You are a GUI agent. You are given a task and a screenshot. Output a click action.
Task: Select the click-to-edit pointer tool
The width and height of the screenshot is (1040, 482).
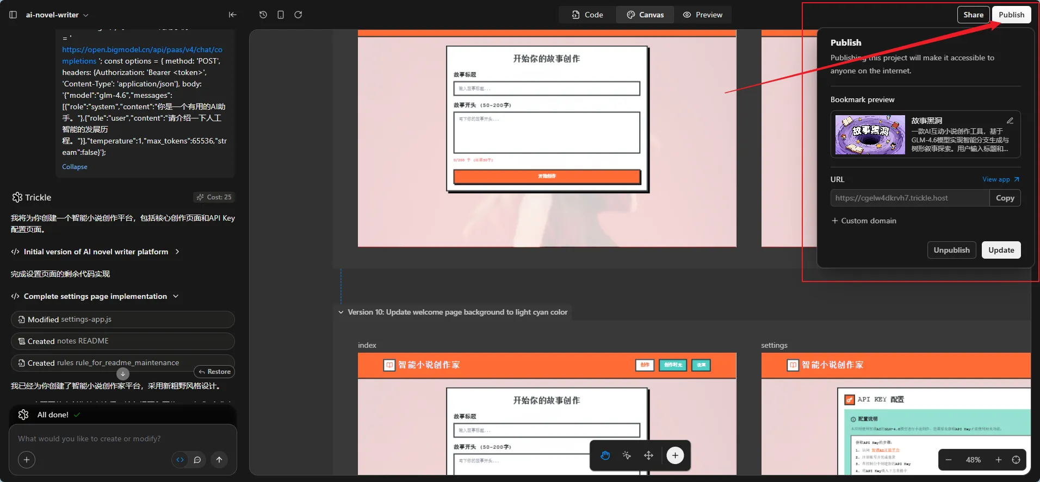click(x=627, y=455)
